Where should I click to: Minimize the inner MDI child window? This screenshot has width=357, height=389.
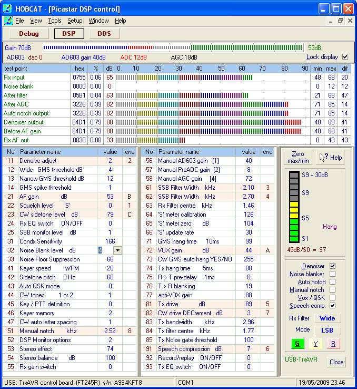tap(331, 21)
